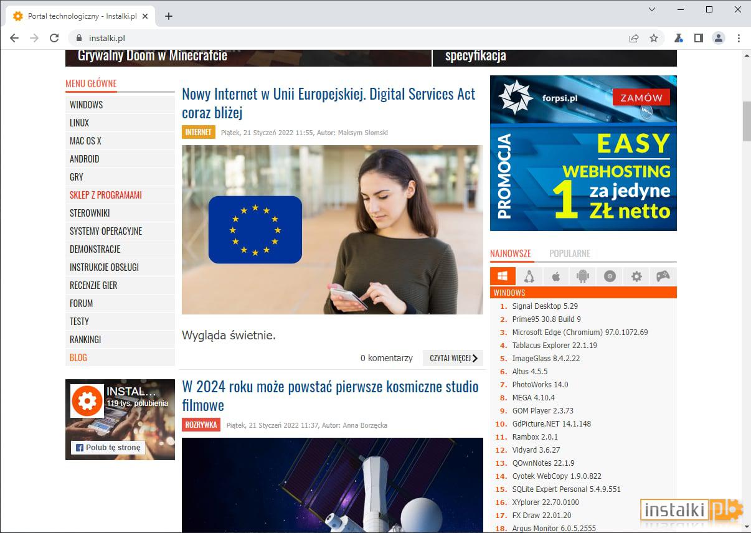Select the gamepad games icon tab
Image resolution: width=751 pixels, height=533 pixels.
click(x=663, y=276)
